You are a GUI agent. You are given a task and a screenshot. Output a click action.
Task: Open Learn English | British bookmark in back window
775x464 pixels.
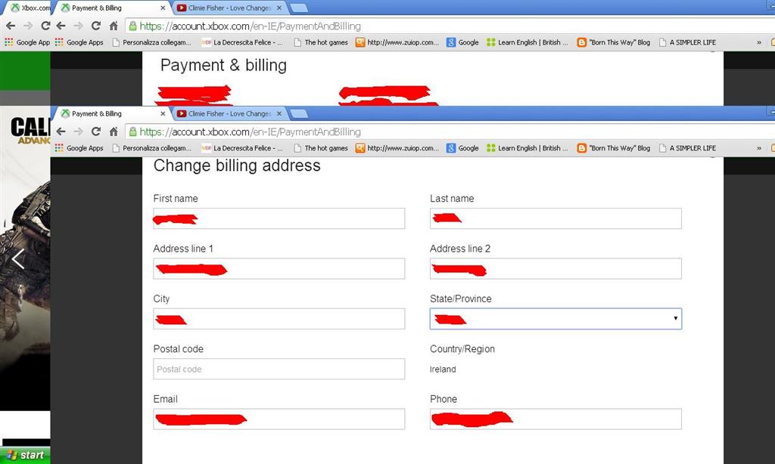pyautogui.click(x=528, y=42)
